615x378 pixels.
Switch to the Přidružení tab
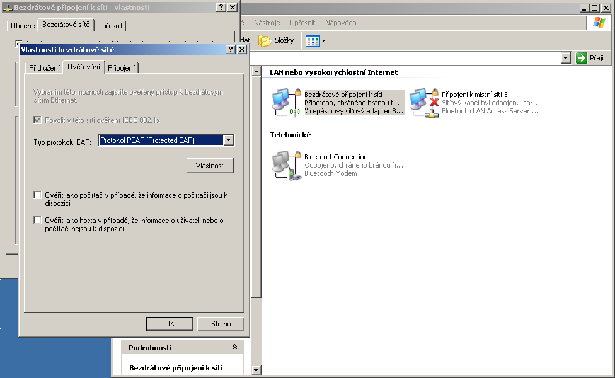[45, 68]
